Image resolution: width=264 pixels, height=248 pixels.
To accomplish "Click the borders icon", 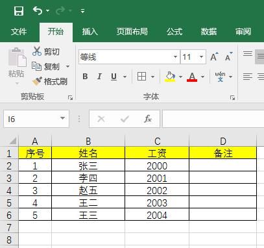I will click(x=141, y=77).
